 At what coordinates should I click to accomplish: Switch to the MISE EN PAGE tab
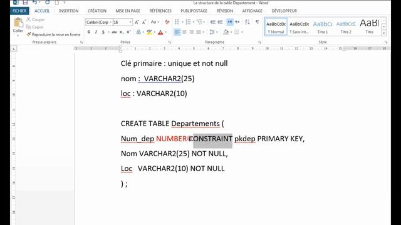coord(128,11)
